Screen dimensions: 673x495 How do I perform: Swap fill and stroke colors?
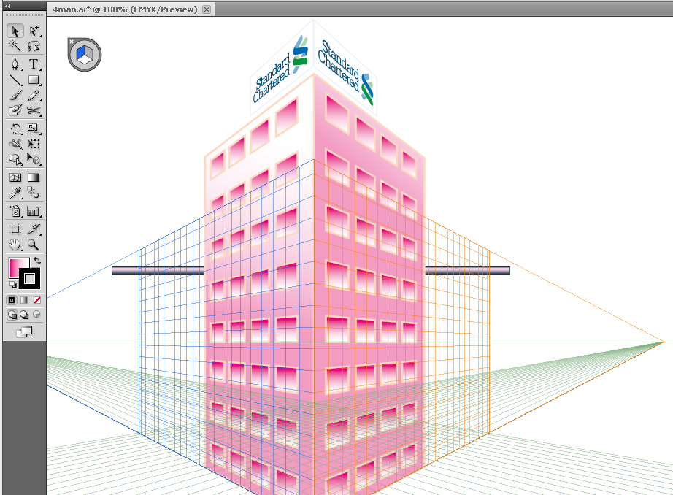point(37,261)
